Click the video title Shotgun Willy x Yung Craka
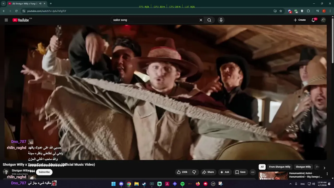The image size is (334, 188). (x=49, y=164)
